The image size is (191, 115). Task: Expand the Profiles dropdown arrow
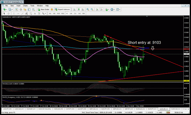(12, 9)
